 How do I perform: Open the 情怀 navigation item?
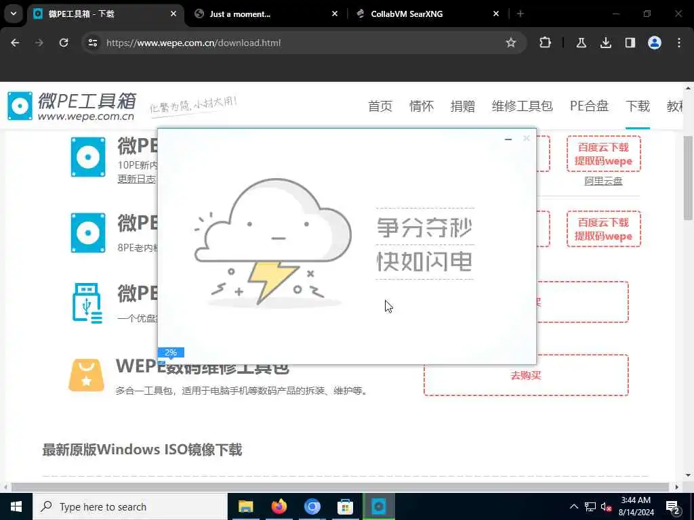tap(422, 106)
